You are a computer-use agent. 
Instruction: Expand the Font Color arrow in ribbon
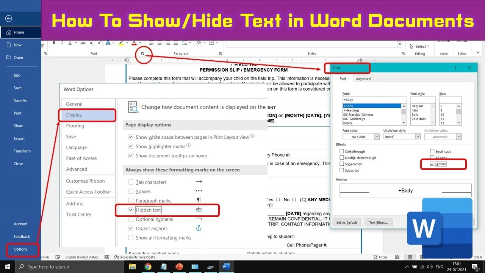click(140, 43)
